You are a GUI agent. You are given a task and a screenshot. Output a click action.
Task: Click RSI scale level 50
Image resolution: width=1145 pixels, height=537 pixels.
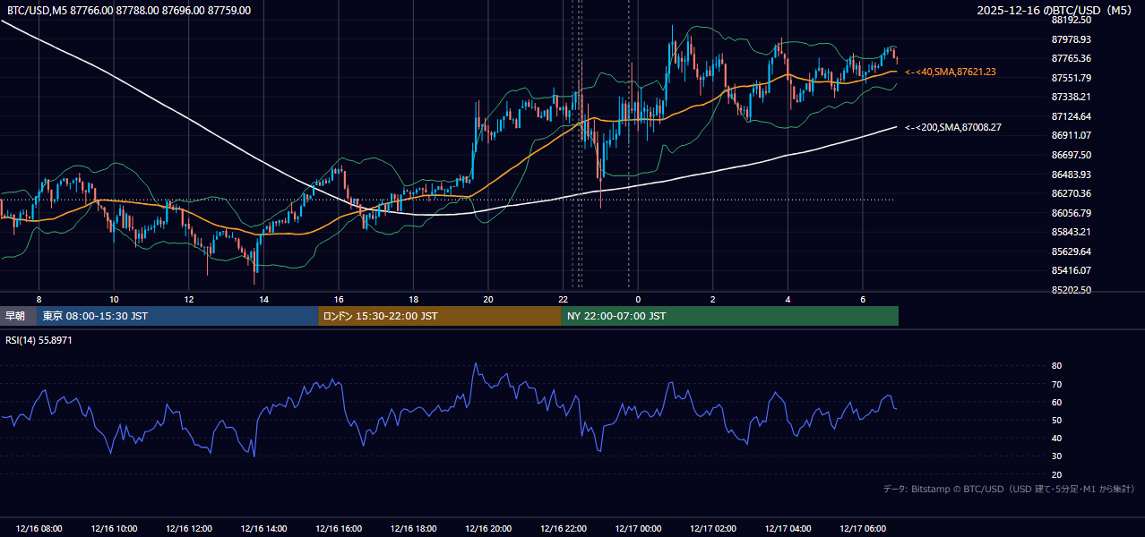(x=1056, y=420)
